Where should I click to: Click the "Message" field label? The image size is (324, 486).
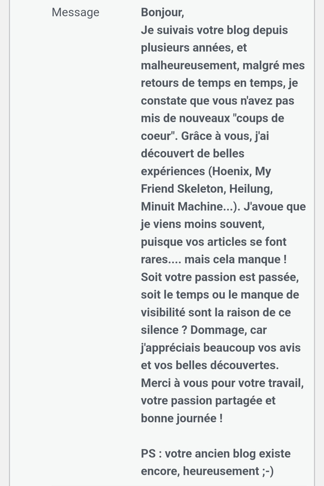[x=75, y=12]
